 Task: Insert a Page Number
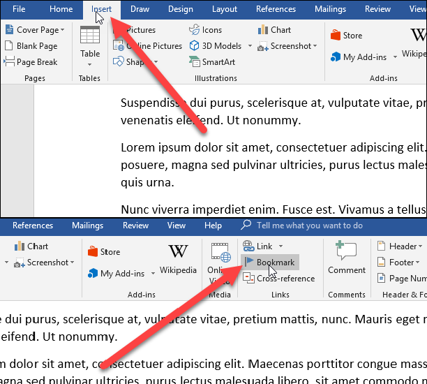(x=401, y=279)
